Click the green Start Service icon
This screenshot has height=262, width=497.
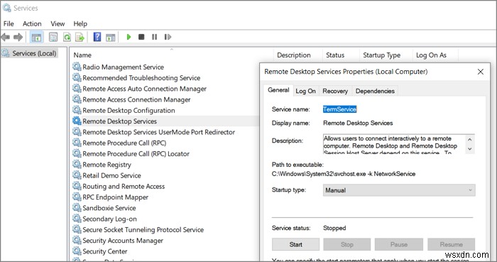129,37
